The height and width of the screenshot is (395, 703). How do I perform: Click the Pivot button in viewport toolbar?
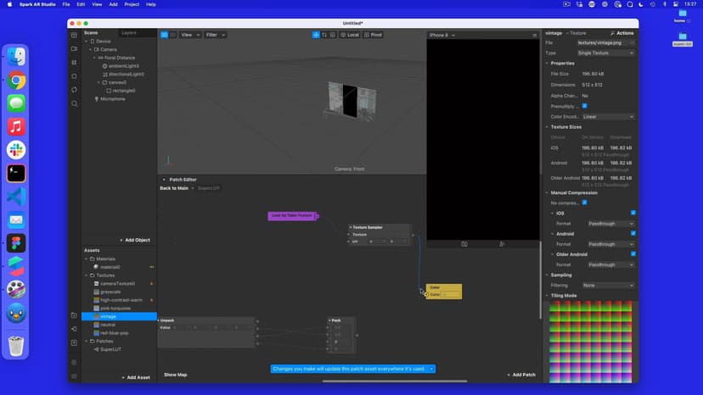[x=374, y=35]
